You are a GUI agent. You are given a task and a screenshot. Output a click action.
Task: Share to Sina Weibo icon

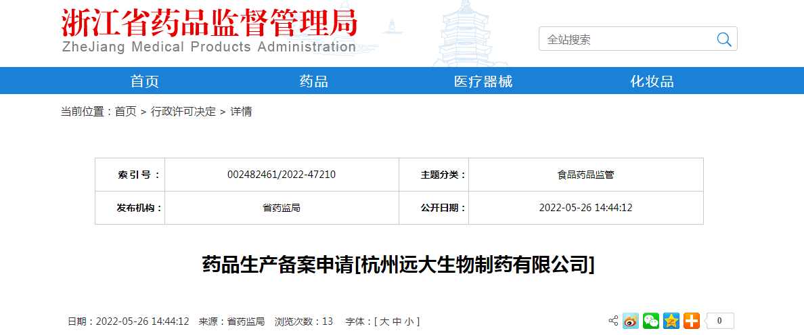(631, 321)
